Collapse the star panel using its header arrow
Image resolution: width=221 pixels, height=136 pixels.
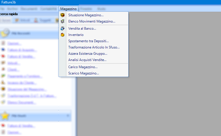[x=68, y=116]
